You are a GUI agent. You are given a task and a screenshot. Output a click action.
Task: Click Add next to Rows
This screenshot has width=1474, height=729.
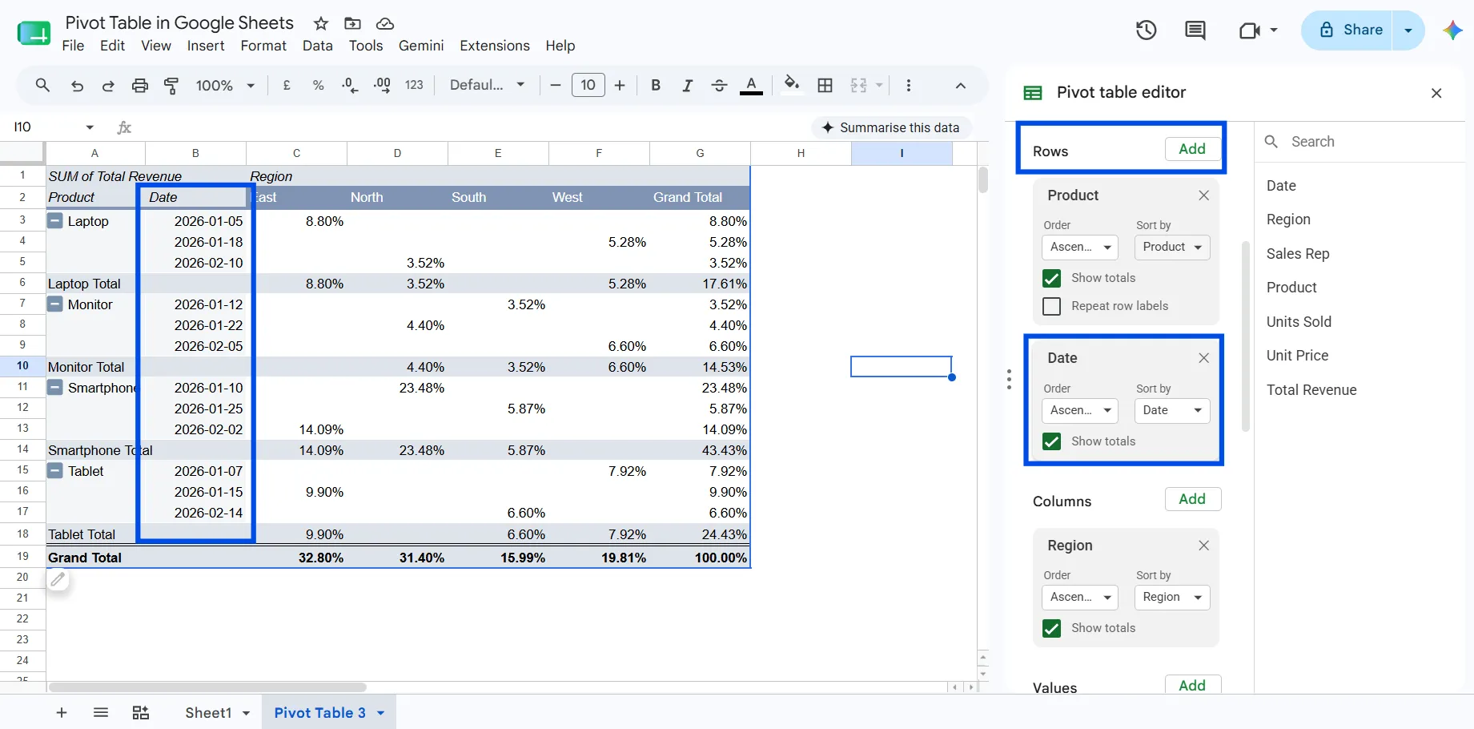1192,149
